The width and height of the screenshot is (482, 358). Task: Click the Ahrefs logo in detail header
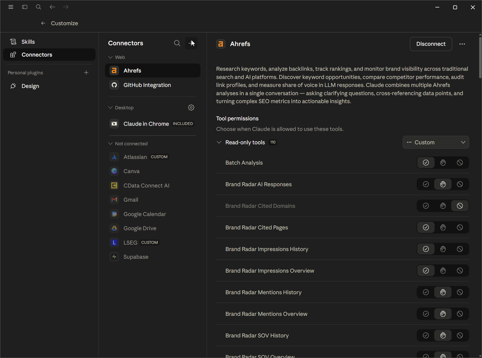pyautogui.click(x=221, y=44)
